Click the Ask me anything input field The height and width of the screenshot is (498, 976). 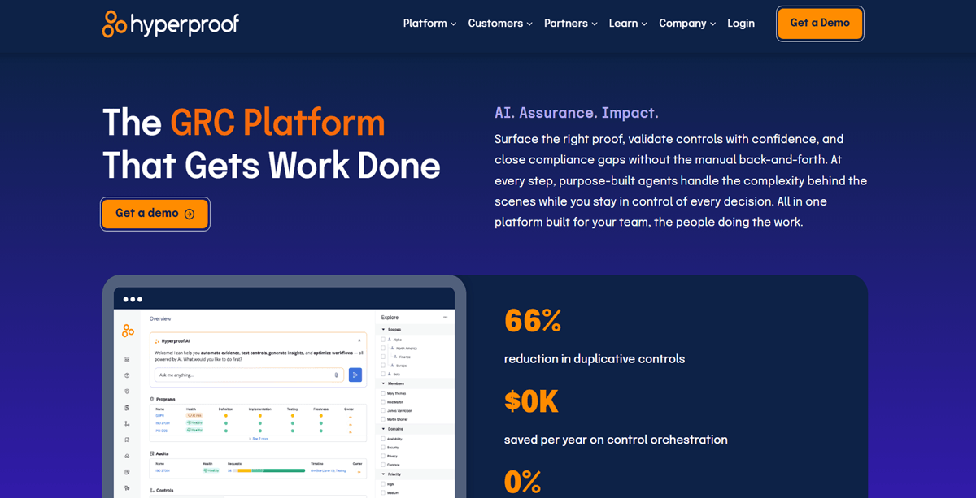tap(249, 375)
